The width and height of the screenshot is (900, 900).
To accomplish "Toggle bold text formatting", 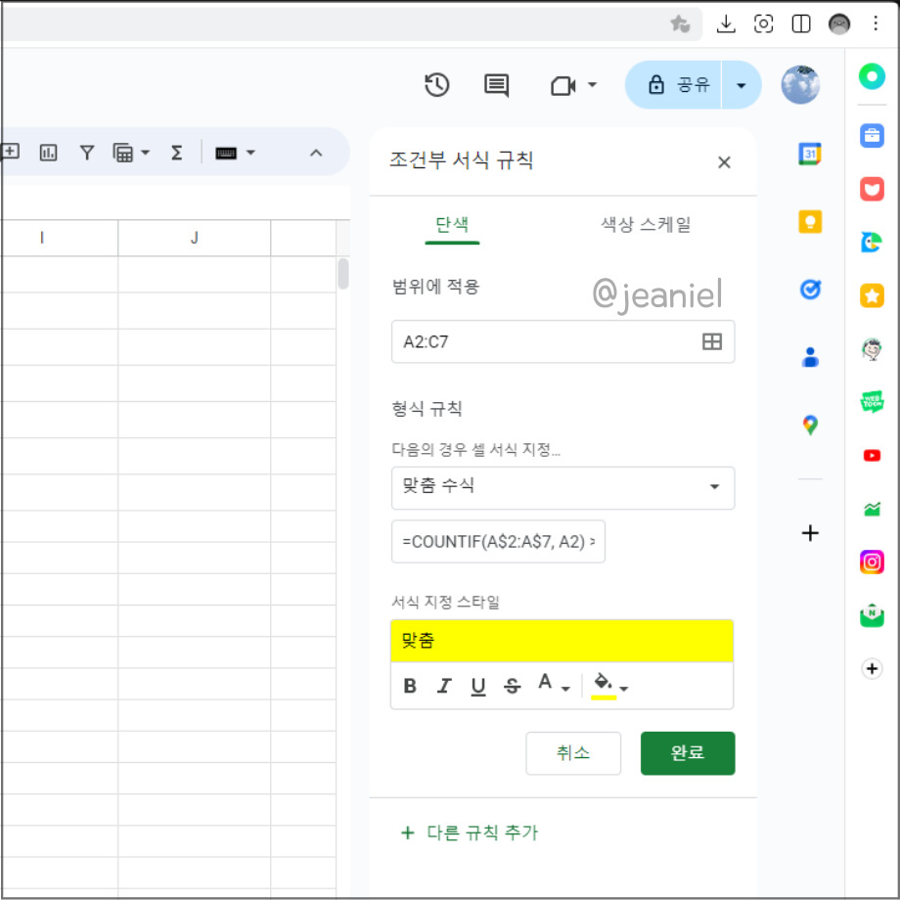I will (x=410, y=686).
